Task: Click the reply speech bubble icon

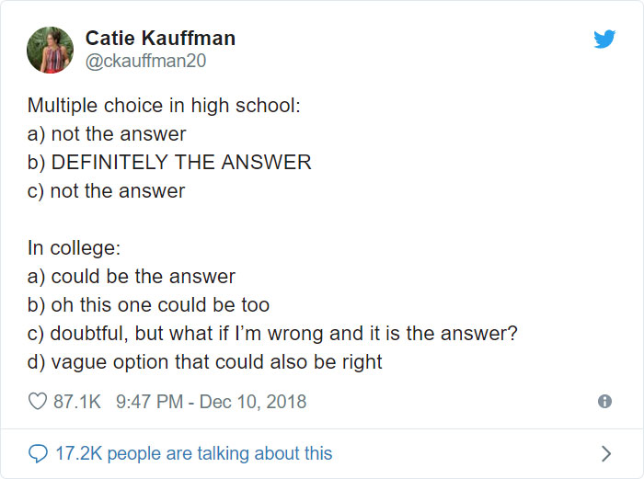Action: click(x=38, y=453)
